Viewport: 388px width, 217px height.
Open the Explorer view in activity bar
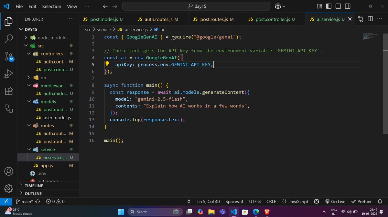9,22
